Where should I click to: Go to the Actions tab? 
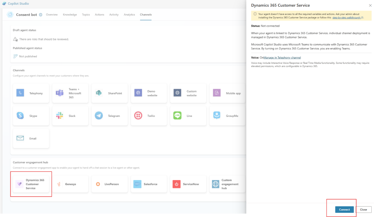pos(99,15)
